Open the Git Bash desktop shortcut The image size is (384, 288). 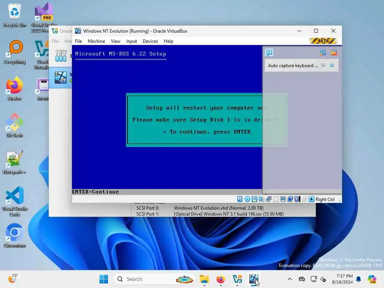(x=15, y=125)
